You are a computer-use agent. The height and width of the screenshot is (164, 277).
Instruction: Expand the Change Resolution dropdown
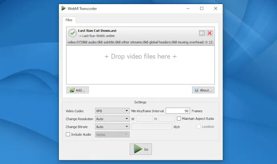pyautogui.click(x=112, y=119)
